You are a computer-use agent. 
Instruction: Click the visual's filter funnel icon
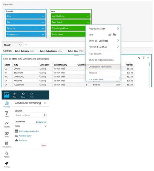click(144, 58)
